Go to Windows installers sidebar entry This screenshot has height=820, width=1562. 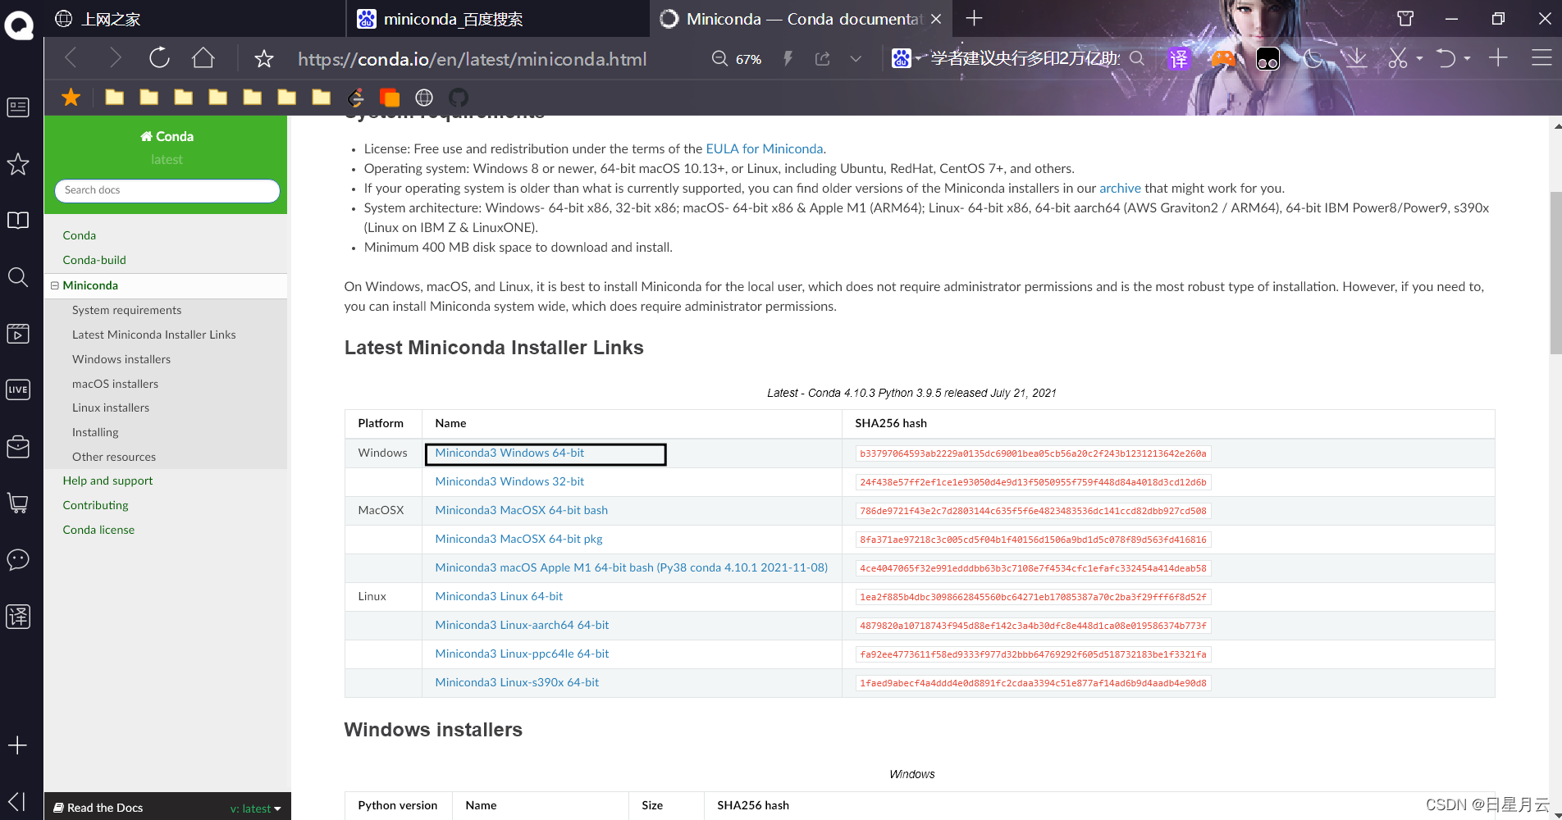click(x=121, y=359)
